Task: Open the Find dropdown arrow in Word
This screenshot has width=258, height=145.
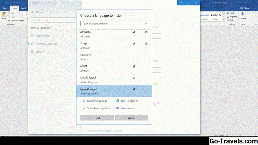Action: point(235,13)
